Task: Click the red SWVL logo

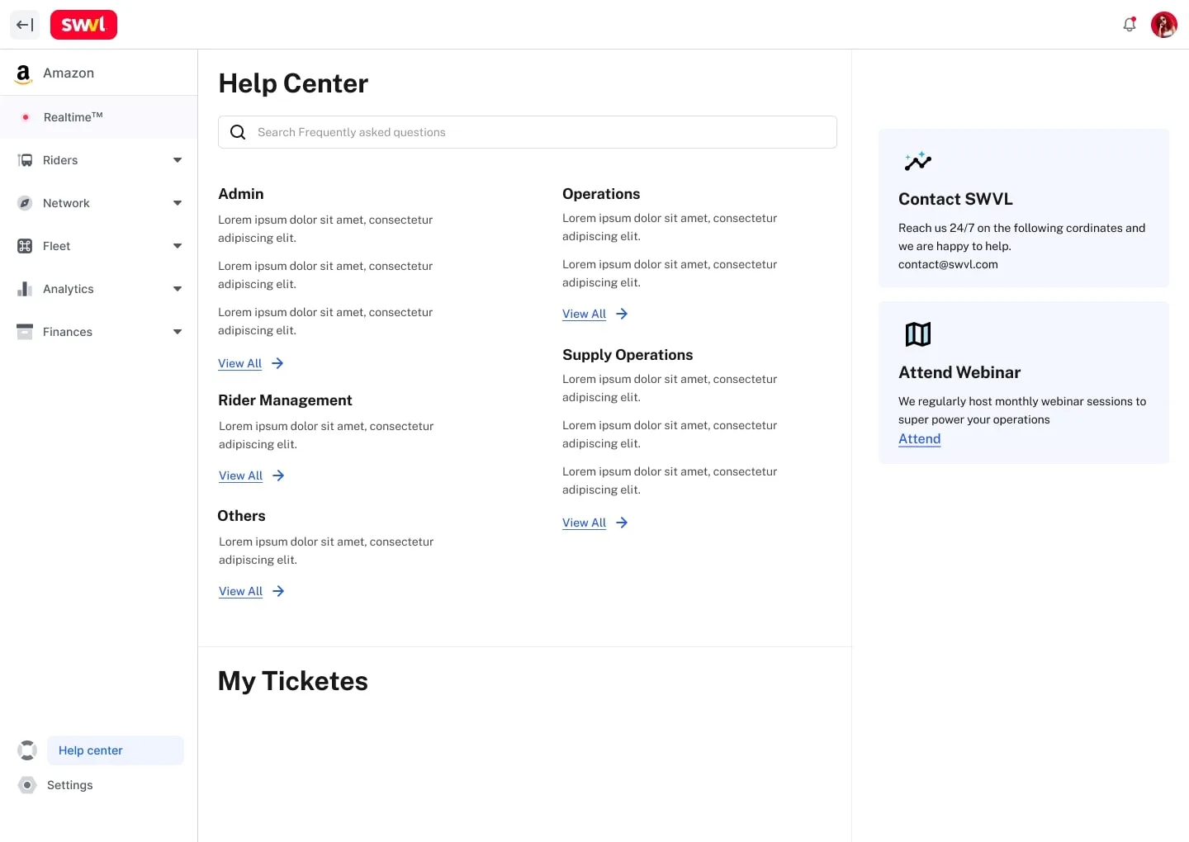Action: [83, 25]
